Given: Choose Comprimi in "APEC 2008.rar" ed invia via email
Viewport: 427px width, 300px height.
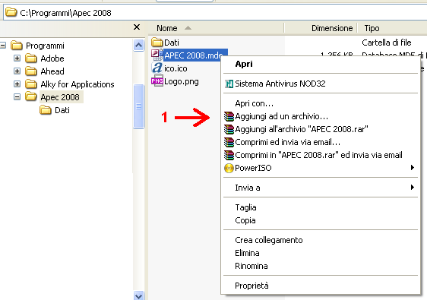Looking at the screenshot, I should [321, 155].
